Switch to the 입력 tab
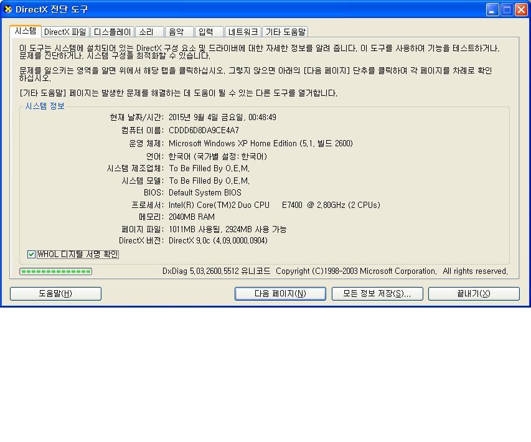Viewport: 531px width, 442px height. (206, 32)
